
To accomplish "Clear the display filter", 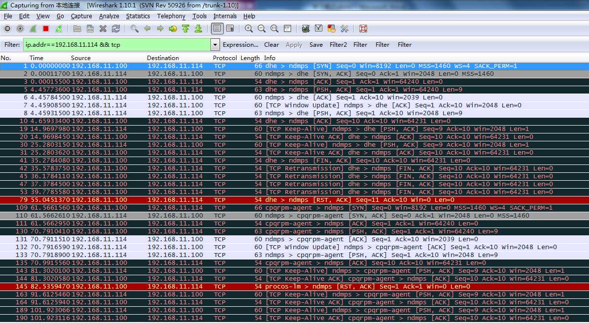I will tap(272, 45).
